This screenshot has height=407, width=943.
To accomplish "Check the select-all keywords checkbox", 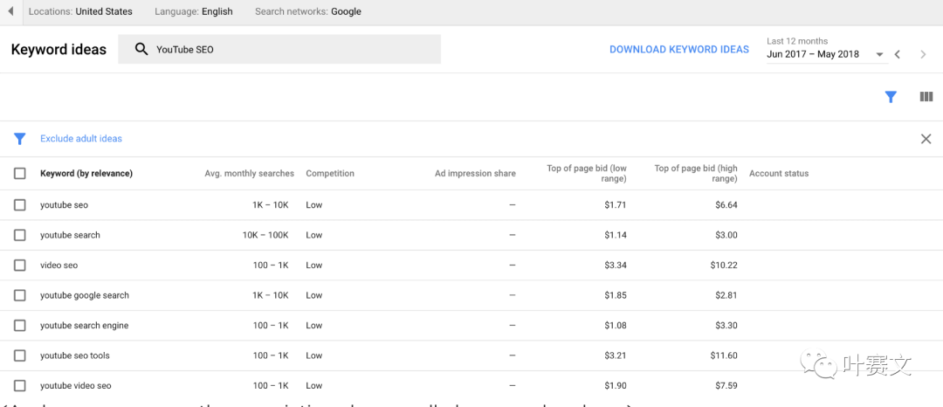I will [20, 174].
